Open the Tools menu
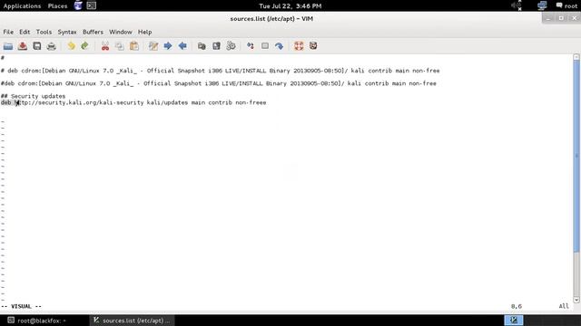This screenshot has width=581, height=326. [x=44, y=33]
